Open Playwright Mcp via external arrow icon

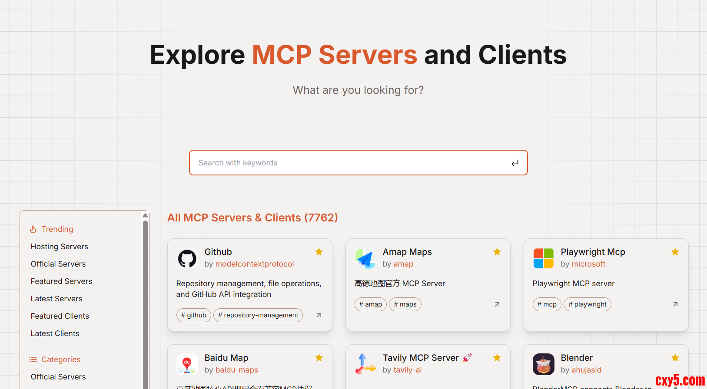(x=675, y=304)
